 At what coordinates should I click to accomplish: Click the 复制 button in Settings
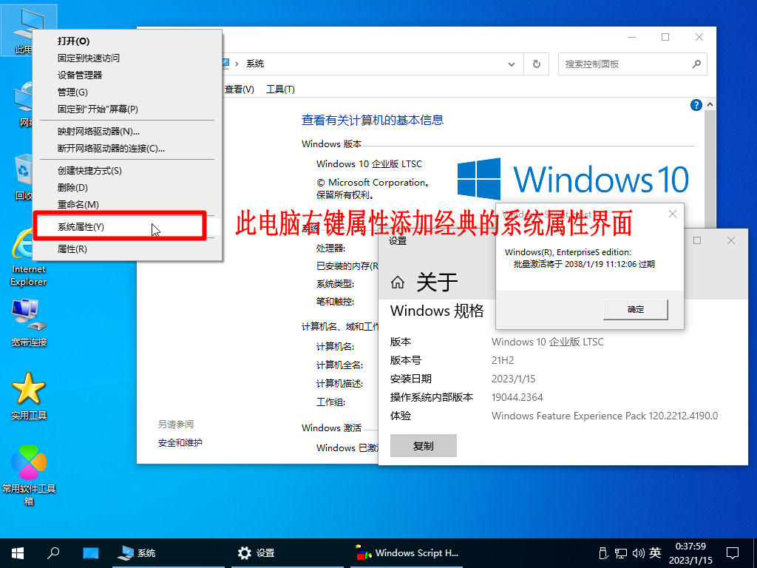coord(423,446)
